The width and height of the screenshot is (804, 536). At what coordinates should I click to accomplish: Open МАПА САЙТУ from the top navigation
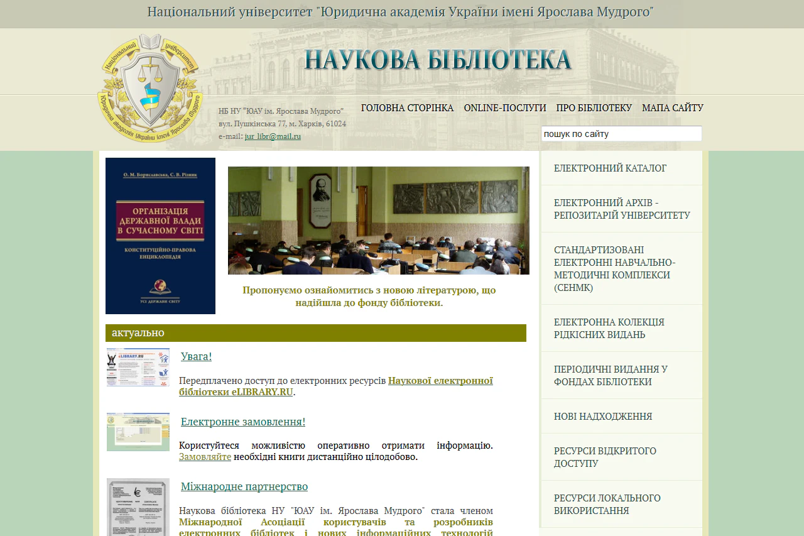[672, 107]
